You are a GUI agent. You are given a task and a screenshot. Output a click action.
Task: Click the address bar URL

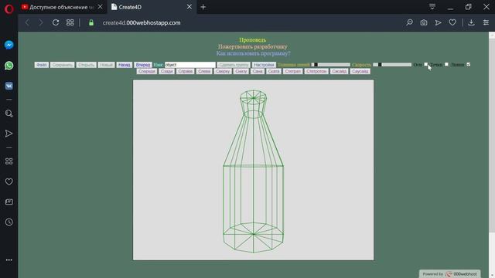click(x=142, y=22)
